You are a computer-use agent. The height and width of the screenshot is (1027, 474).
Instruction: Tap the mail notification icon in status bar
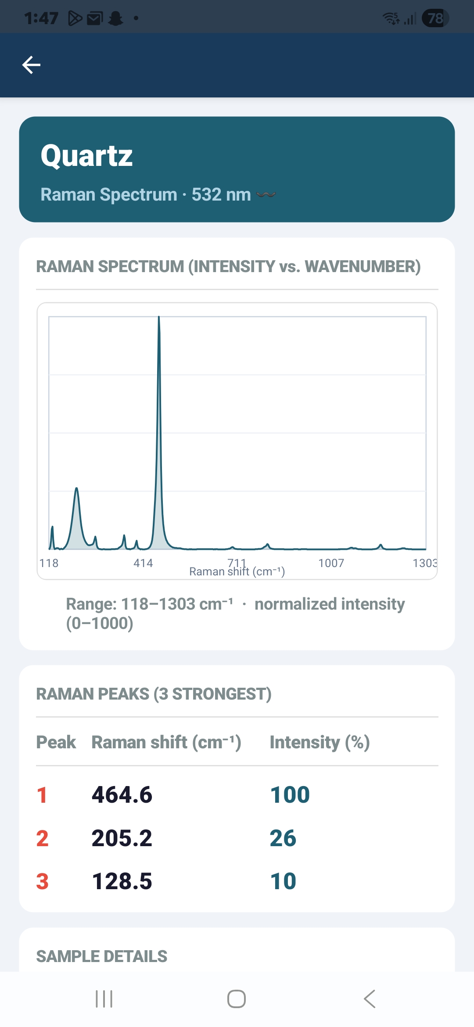95,18
